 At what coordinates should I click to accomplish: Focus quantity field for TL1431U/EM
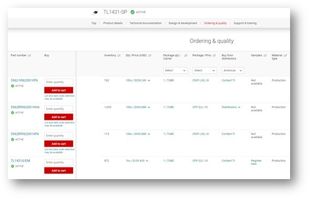point(58,162)
